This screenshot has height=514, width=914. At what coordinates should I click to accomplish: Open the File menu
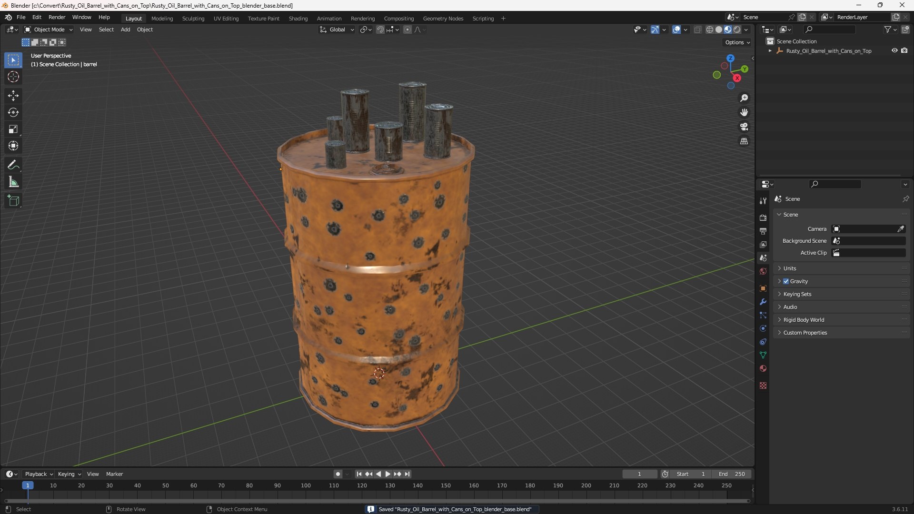[x=21, y=17]
